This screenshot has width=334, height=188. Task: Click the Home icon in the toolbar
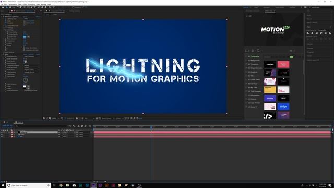(x=3, y=7)
